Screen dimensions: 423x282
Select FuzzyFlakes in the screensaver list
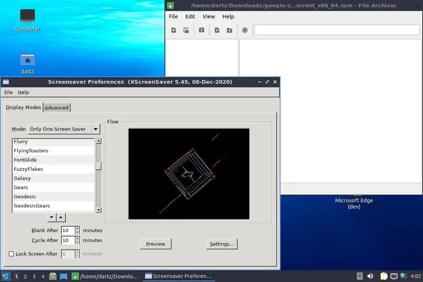[x=53, y=169]
